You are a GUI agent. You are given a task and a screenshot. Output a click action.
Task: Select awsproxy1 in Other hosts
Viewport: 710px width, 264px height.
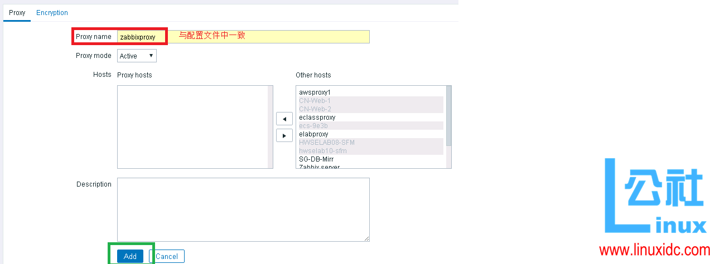click(x=371, y=92)
